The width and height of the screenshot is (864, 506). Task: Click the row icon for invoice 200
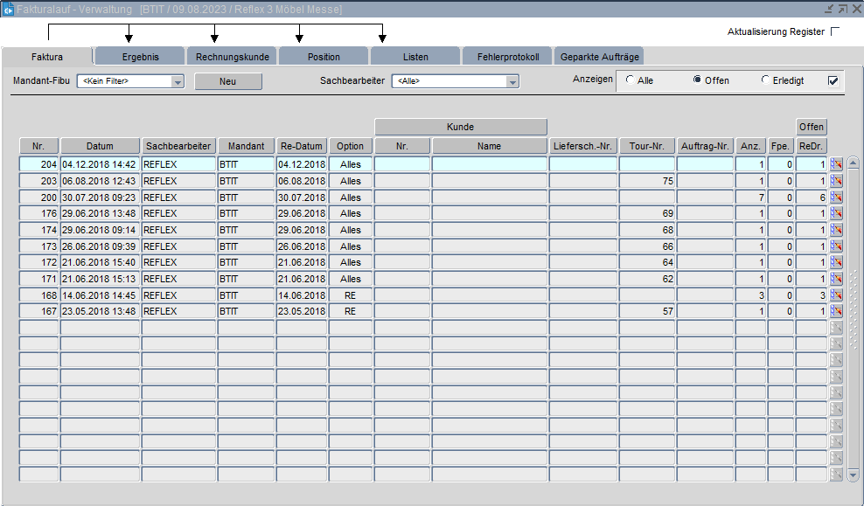[836, 198]
